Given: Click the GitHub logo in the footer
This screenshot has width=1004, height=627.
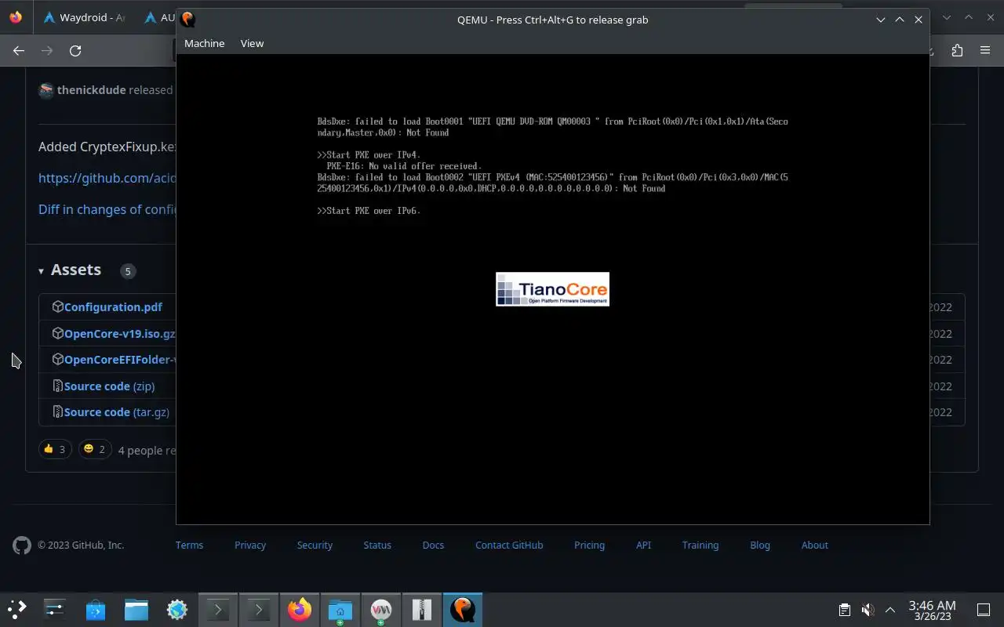Looking at the screenshot, I should click(22, 545).
